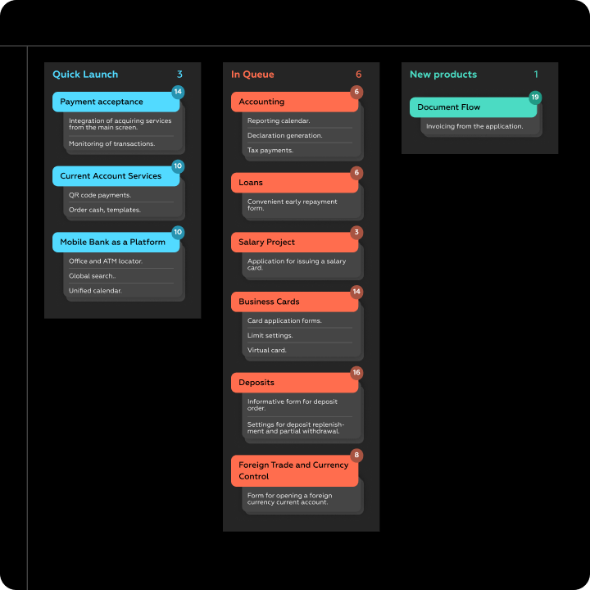This screenshot has width=590, height=590.
Task: Click the 14 badge on Business Cards
Action: 356,292
